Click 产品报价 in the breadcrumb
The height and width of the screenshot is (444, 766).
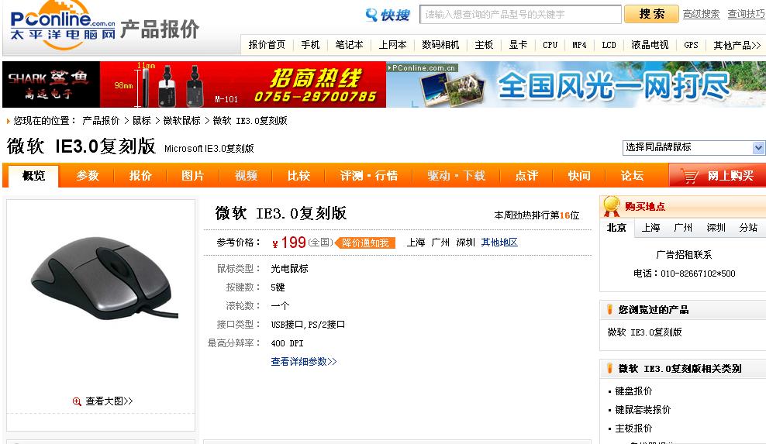point(101,121)
